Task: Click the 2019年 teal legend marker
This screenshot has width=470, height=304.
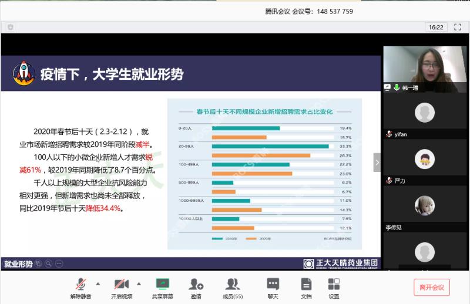Action: coord(217,239)
